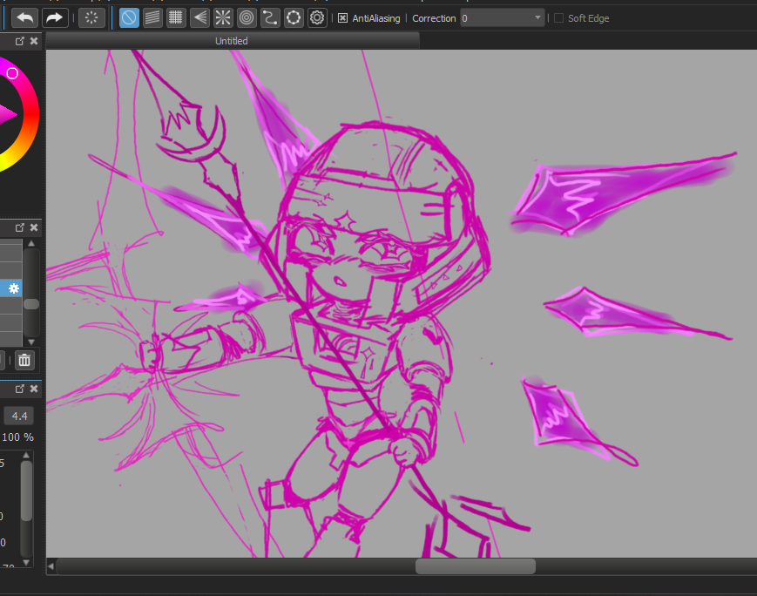Enable crisscross grid snap guide
The image size is (757, 596).
(x=176, y=18)
